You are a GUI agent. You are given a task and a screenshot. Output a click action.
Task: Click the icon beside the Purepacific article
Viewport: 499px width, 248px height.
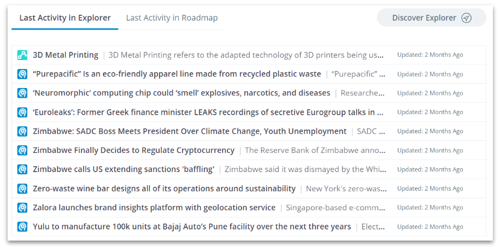click(22, 74)
